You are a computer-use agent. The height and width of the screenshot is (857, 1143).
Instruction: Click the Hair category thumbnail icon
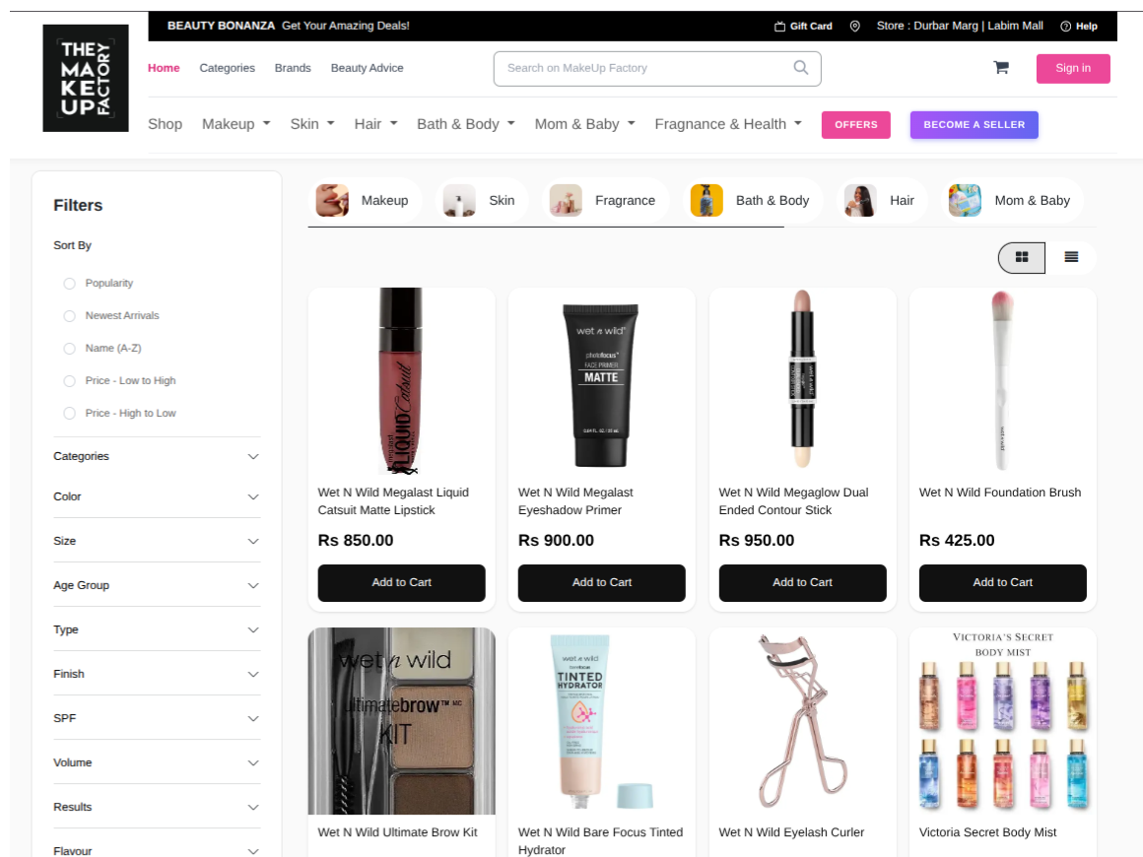[x=860, y=200]
